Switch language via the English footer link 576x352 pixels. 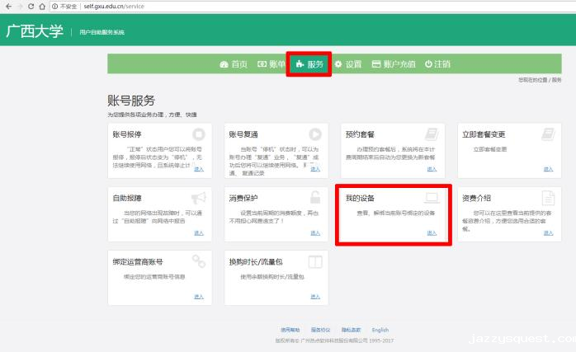[x=380, y=330]
